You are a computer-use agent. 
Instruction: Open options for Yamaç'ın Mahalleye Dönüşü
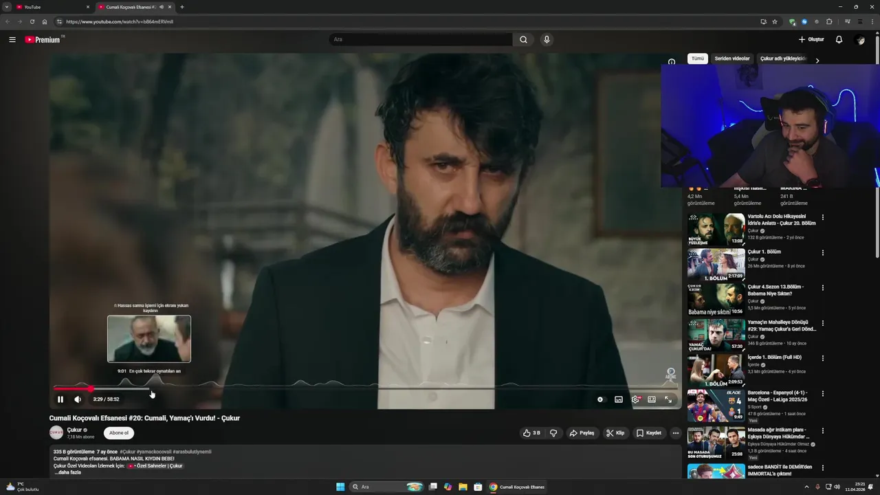[x=822, y=322]
